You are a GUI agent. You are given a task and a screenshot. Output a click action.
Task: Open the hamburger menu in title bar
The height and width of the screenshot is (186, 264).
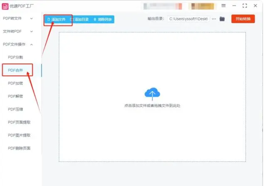223,6
